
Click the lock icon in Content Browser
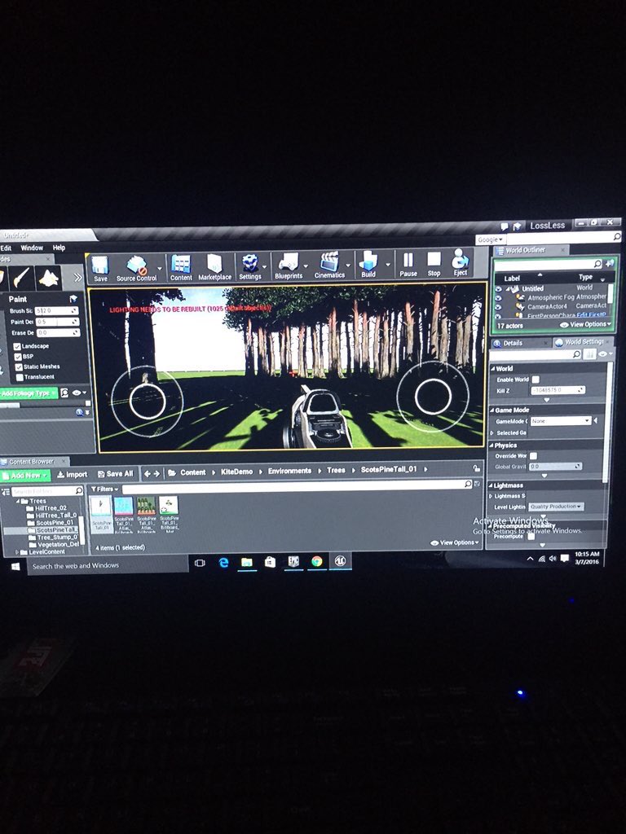(x=476, y=468)
